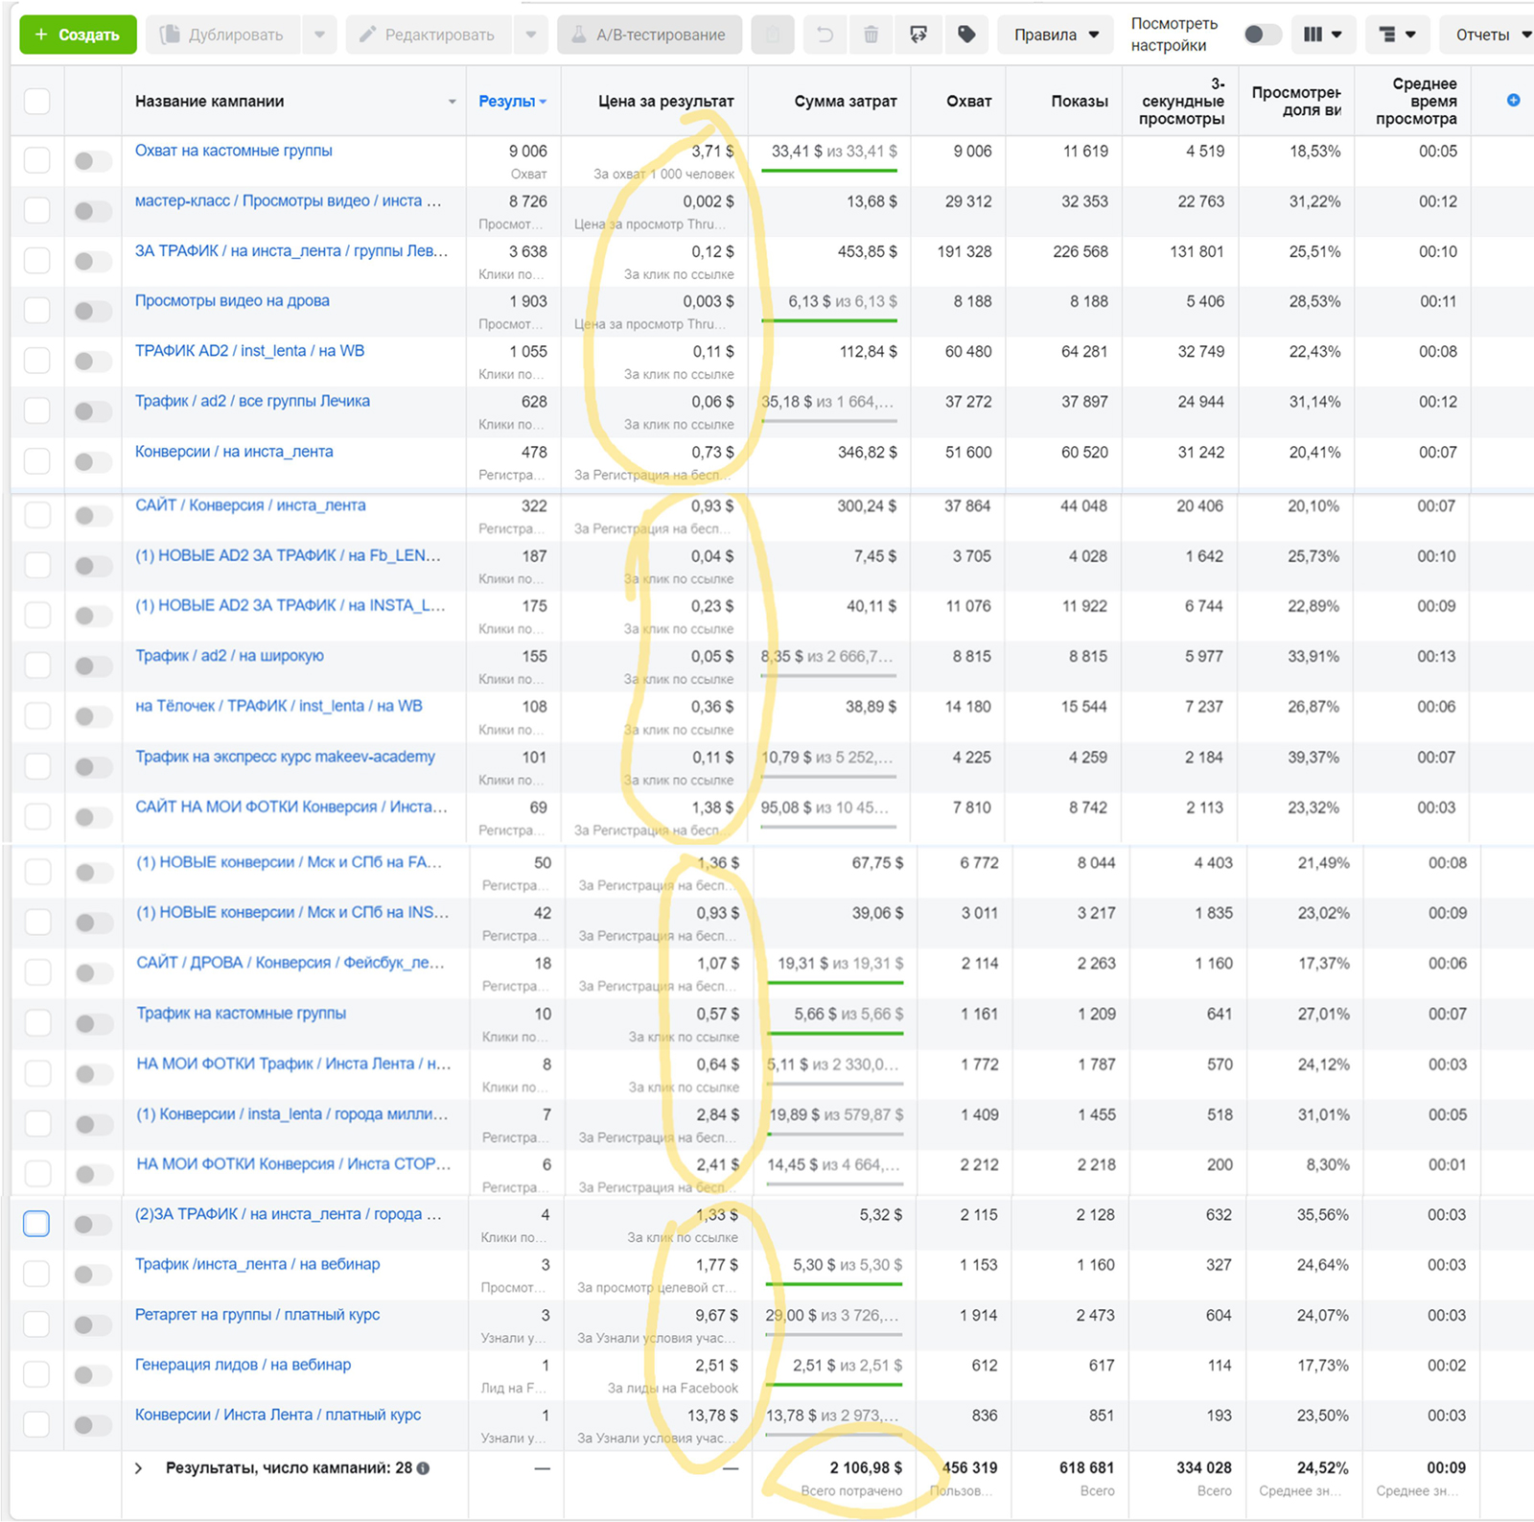Click the tag label icon

(966, 35)
